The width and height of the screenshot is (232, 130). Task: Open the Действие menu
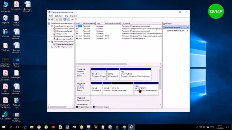click(59, 16)
